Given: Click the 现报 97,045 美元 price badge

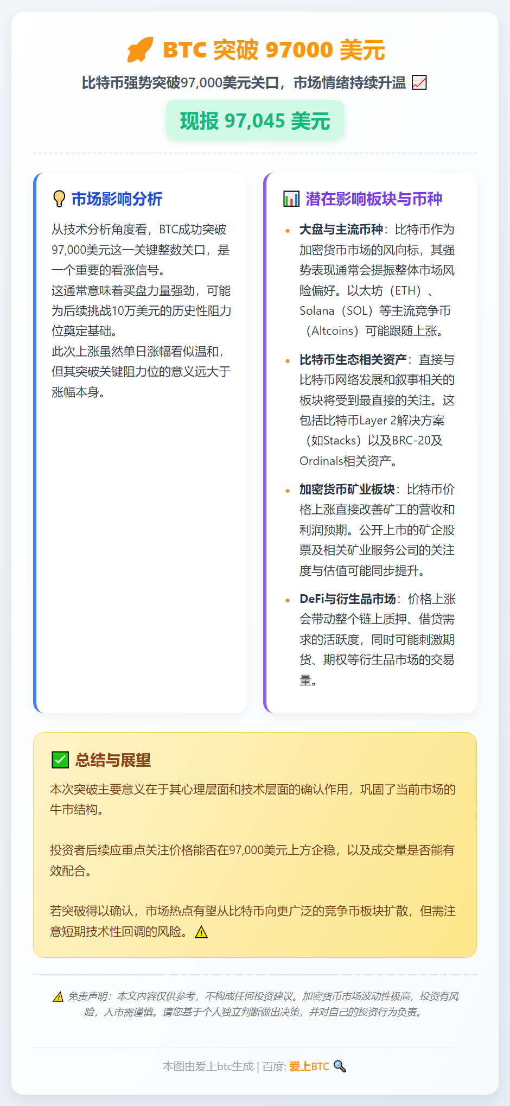Looking at the screenshot, I should click(255, 120).
